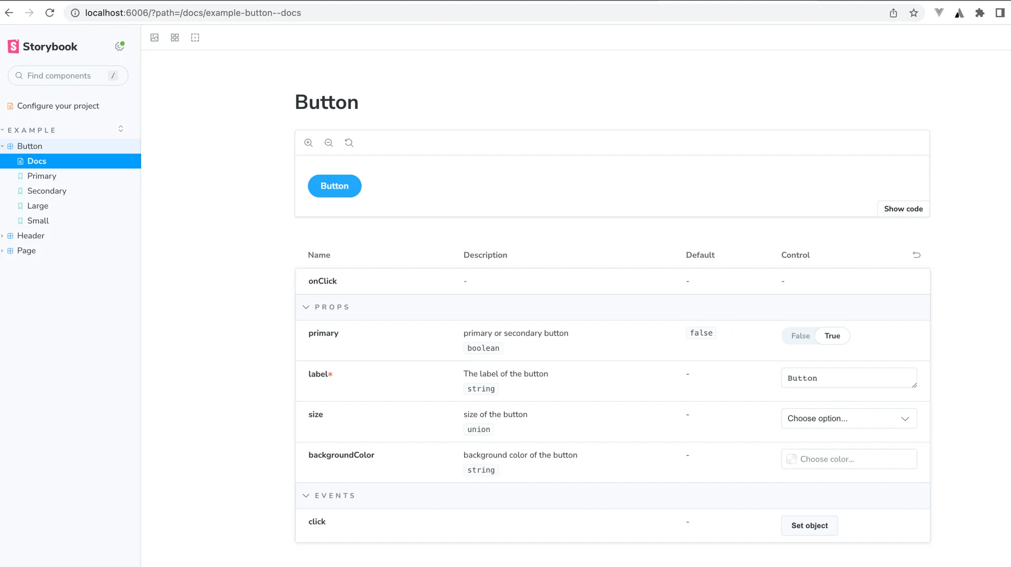Reset controls with the undo arrow icon
1011x567 pixels.
916,255
